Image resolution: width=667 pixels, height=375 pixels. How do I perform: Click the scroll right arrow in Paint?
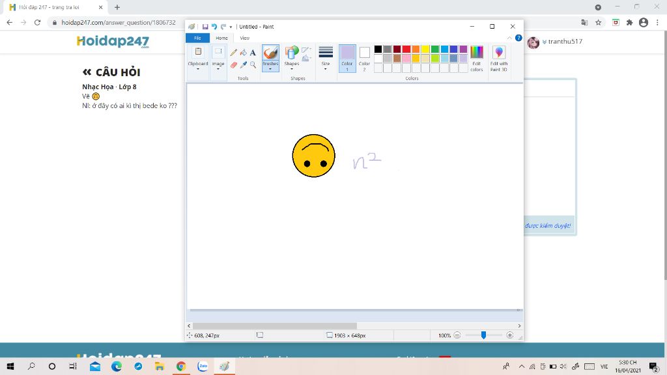click(519, 326)
